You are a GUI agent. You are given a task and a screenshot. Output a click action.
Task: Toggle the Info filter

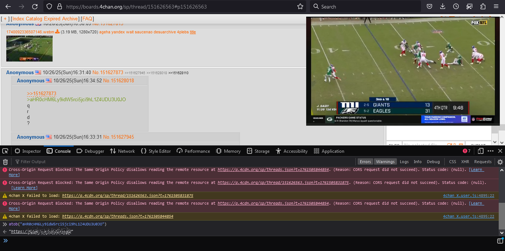tap(418, 162)
